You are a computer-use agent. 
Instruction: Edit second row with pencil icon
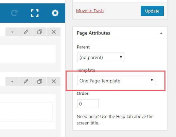click(x=26, y=81)
